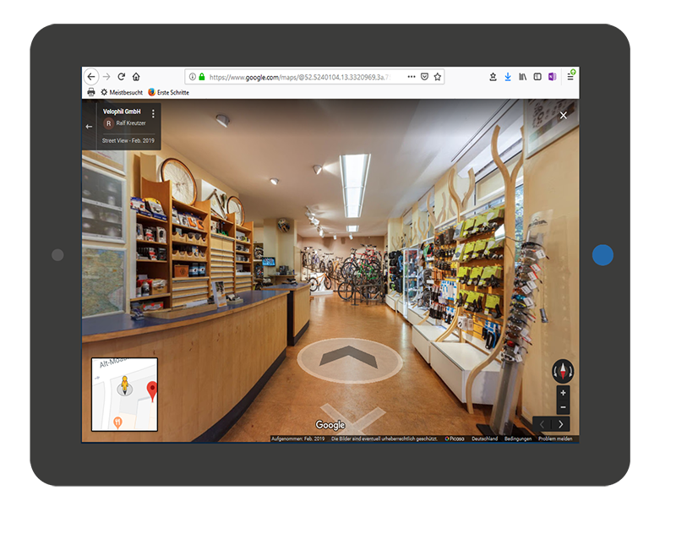
Task: Open the Firefox hamburger menu
Action: [x=570, y=77]
